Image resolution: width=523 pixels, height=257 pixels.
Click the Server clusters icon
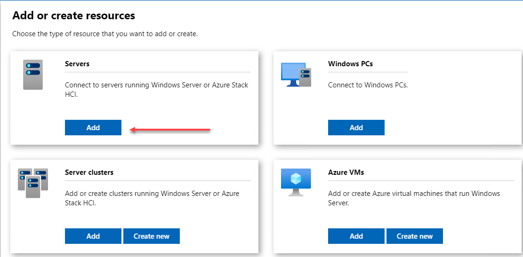(x=33, y=183)
